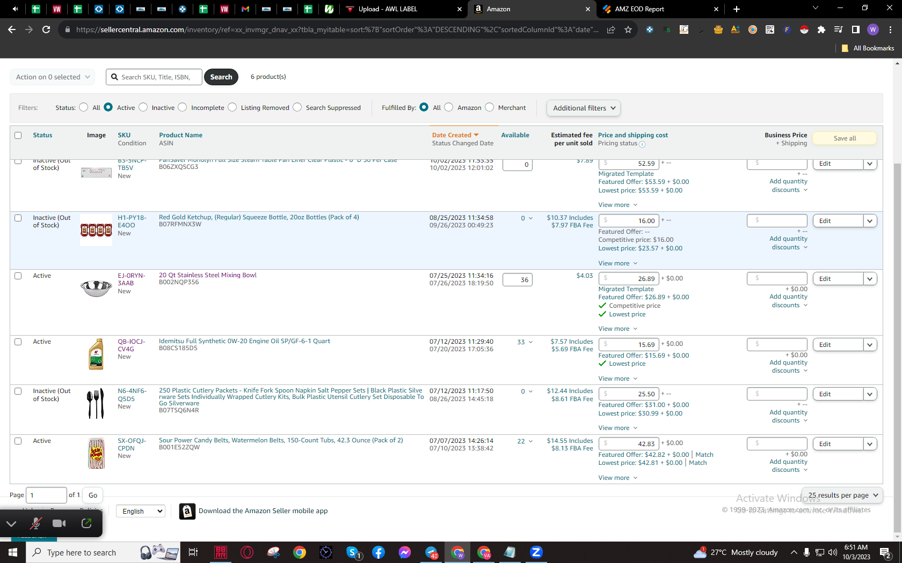Click the Pricing status info icon
The height and width of the screenshot is (563, 902).
coord(642,144)
